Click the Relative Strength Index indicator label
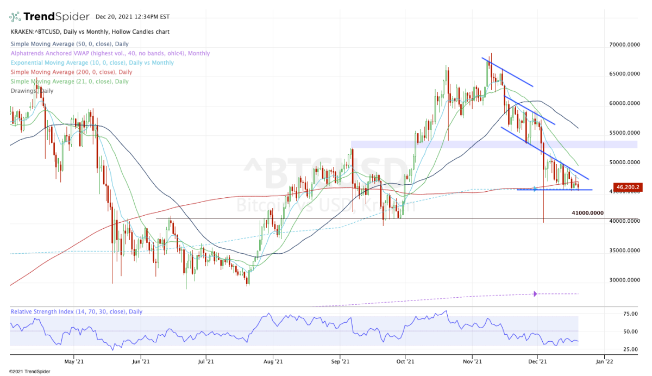 pyautogui.click(x=76, y=311)
